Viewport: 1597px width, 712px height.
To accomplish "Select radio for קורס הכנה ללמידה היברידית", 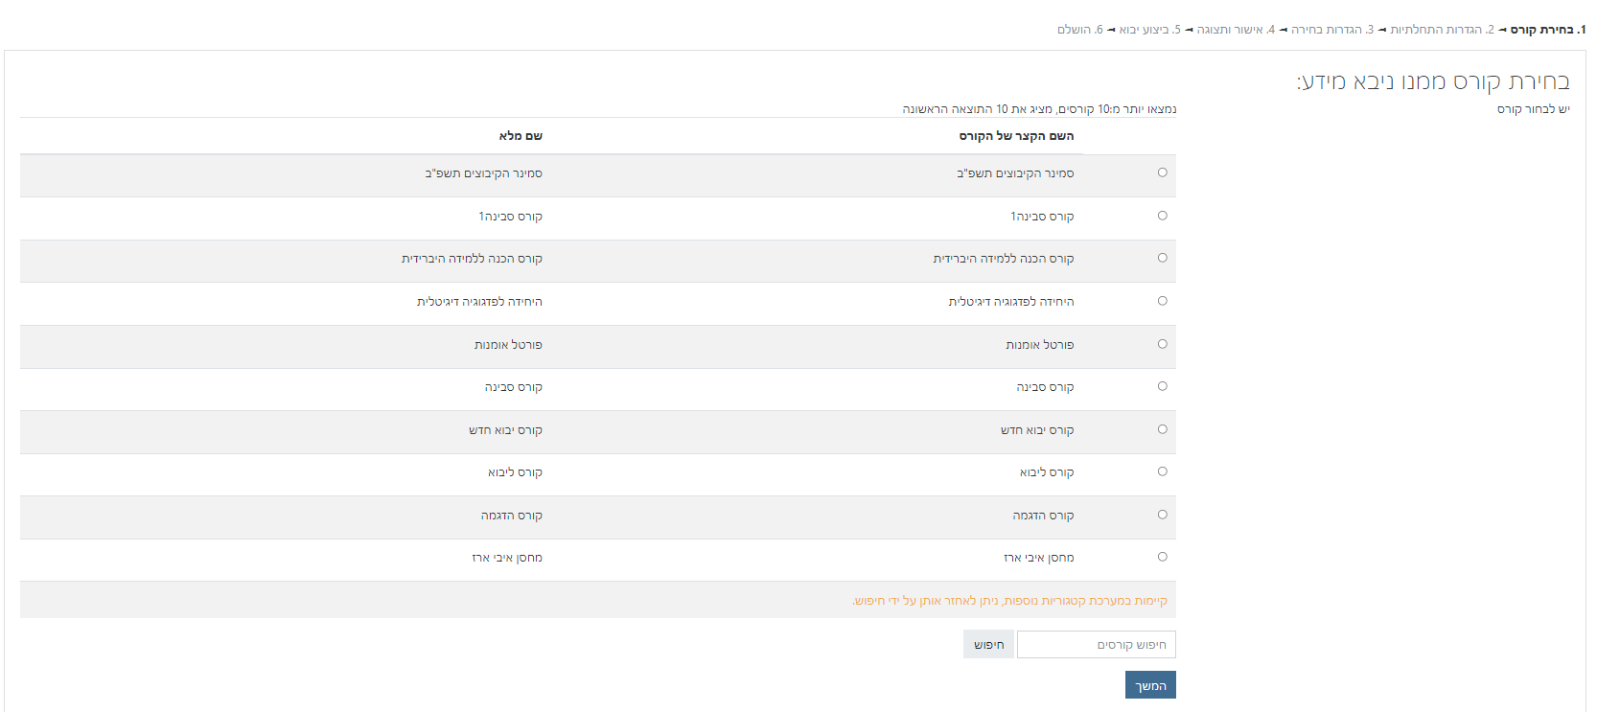I will 1162,258.
